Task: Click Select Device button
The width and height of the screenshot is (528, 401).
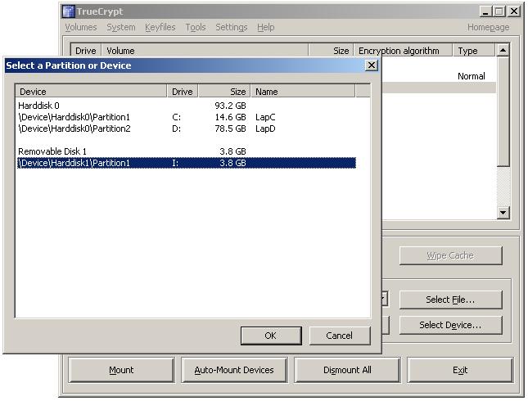Action: pyautogui.click(x=450, y=325)
